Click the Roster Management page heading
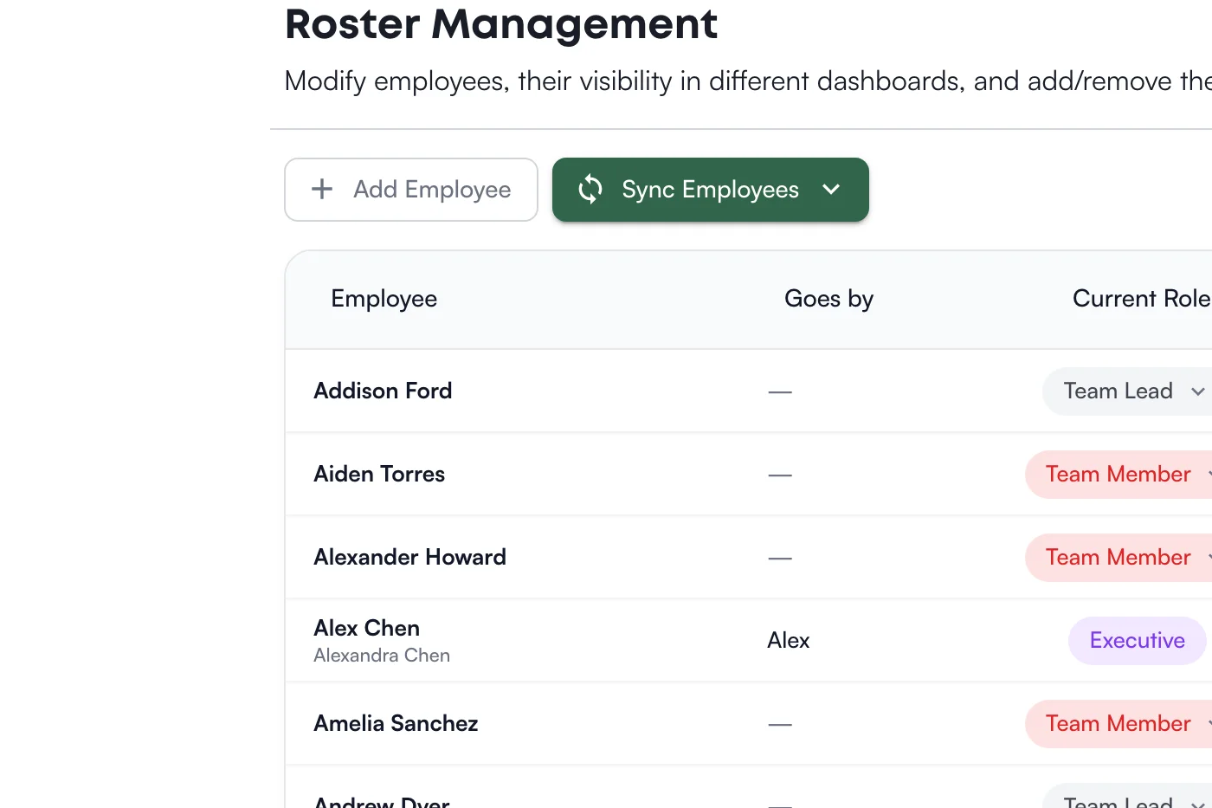 click(x=501, y=23)
